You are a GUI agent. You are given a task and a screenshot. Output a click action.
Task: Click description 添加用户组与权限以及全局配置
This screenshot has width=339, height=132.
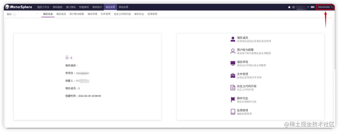254,53
